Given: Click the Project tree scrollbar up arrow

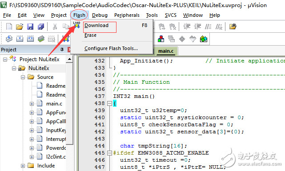Looking at the screenshot, I should pyautogui.click(x=69, y=59).
